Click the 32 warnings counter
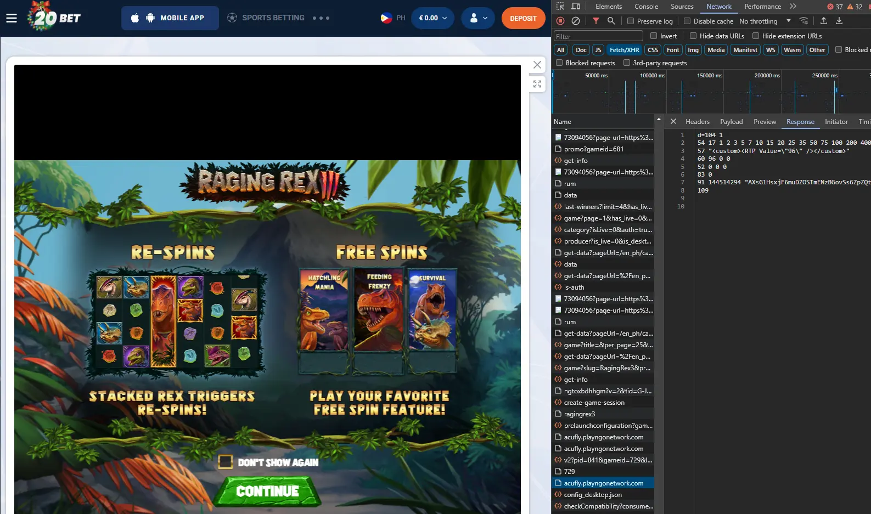The width and height of the screenshot is (871, 514). click(x=855, y=7)
